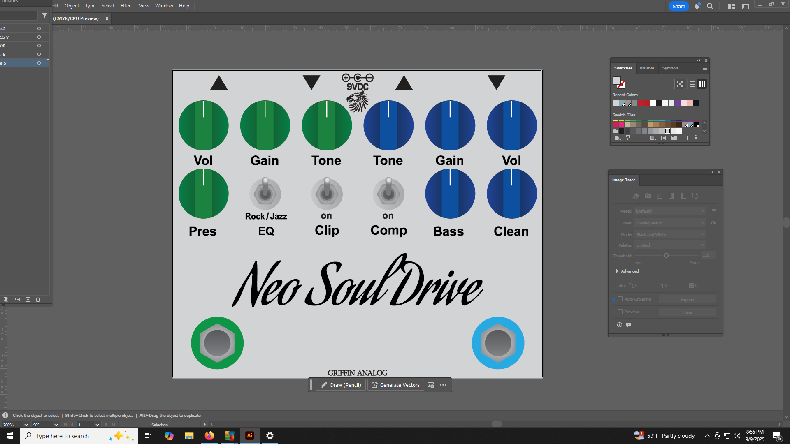Click the Image Trace High Color camera icon

coord(648,196)
